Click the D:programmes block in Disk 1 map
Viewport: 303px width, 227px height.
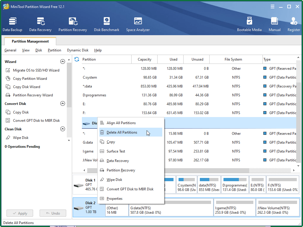pos(235,184)
